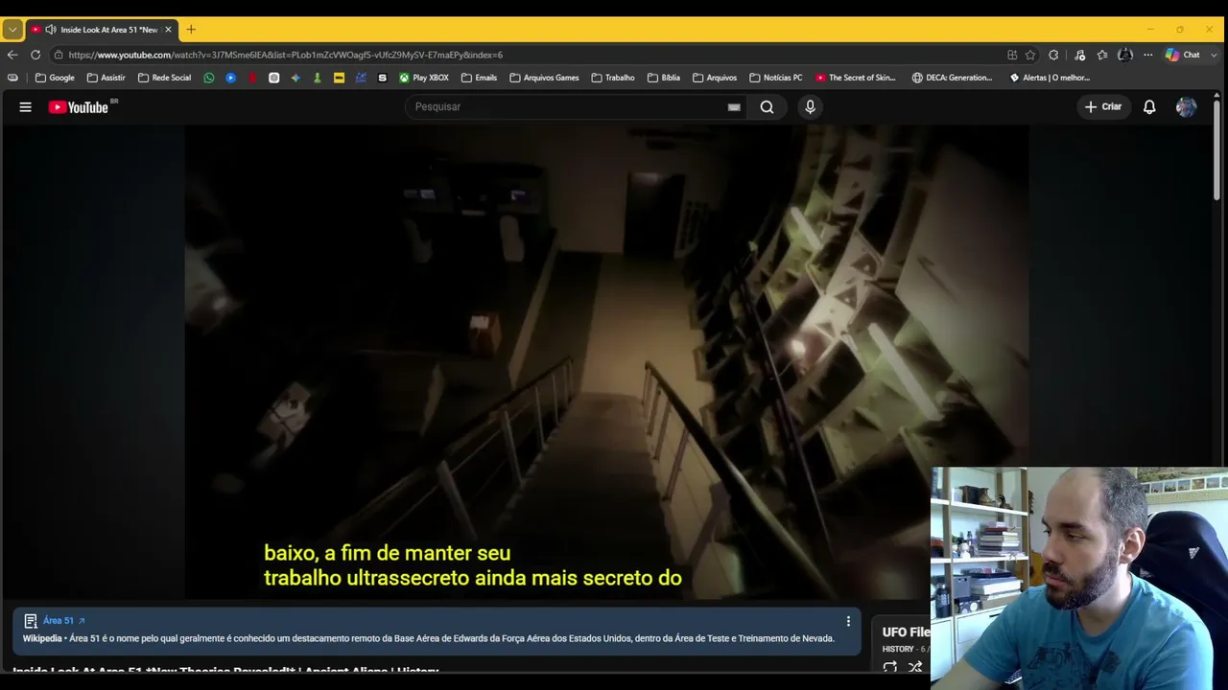1228x690 pixels.
Task: Click the YouTube search magnifier button
Action: 767,107
